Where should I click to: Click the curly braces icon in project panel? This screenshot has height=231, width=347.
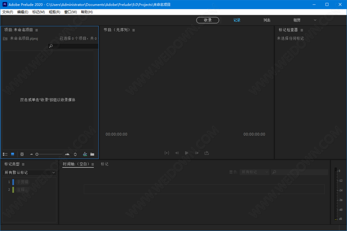coord(22,154)
